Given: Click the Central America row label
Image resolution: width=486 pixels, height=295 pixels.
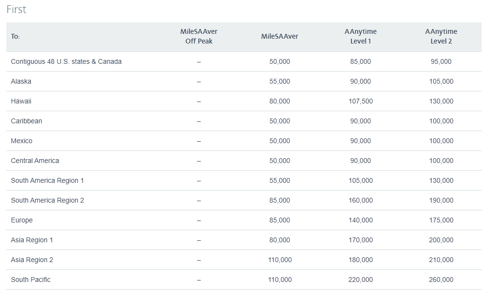Looking at the screenshot, I should pos(35,161).
